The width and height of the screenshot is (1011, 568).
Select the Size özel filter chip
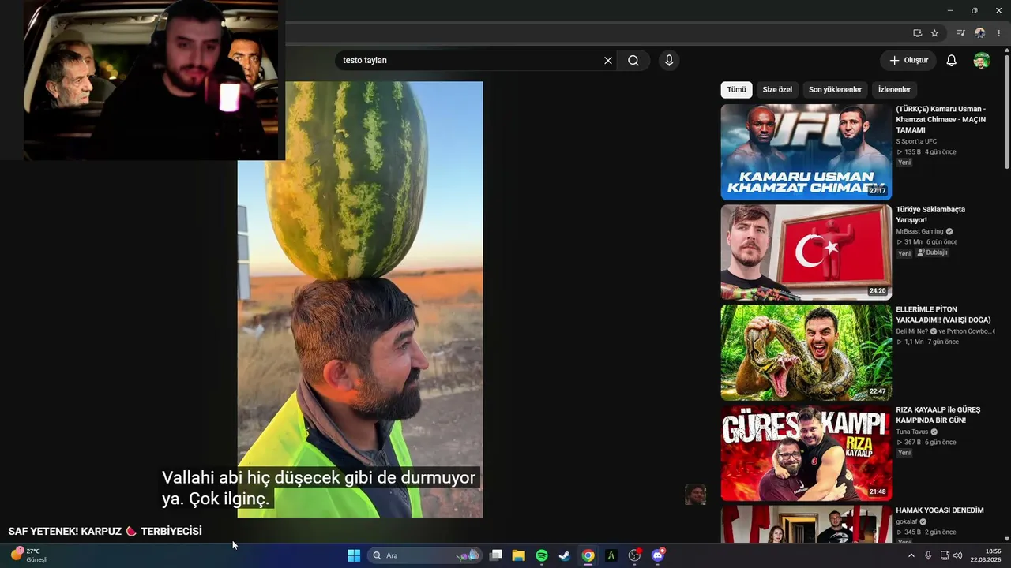[x=777, y=90]
